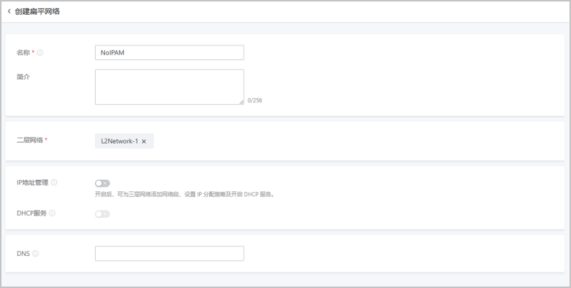Toggle the DHCP服务 switch
Image resolution: width=571 pixels, height=288 pixels.
(103, 214)
